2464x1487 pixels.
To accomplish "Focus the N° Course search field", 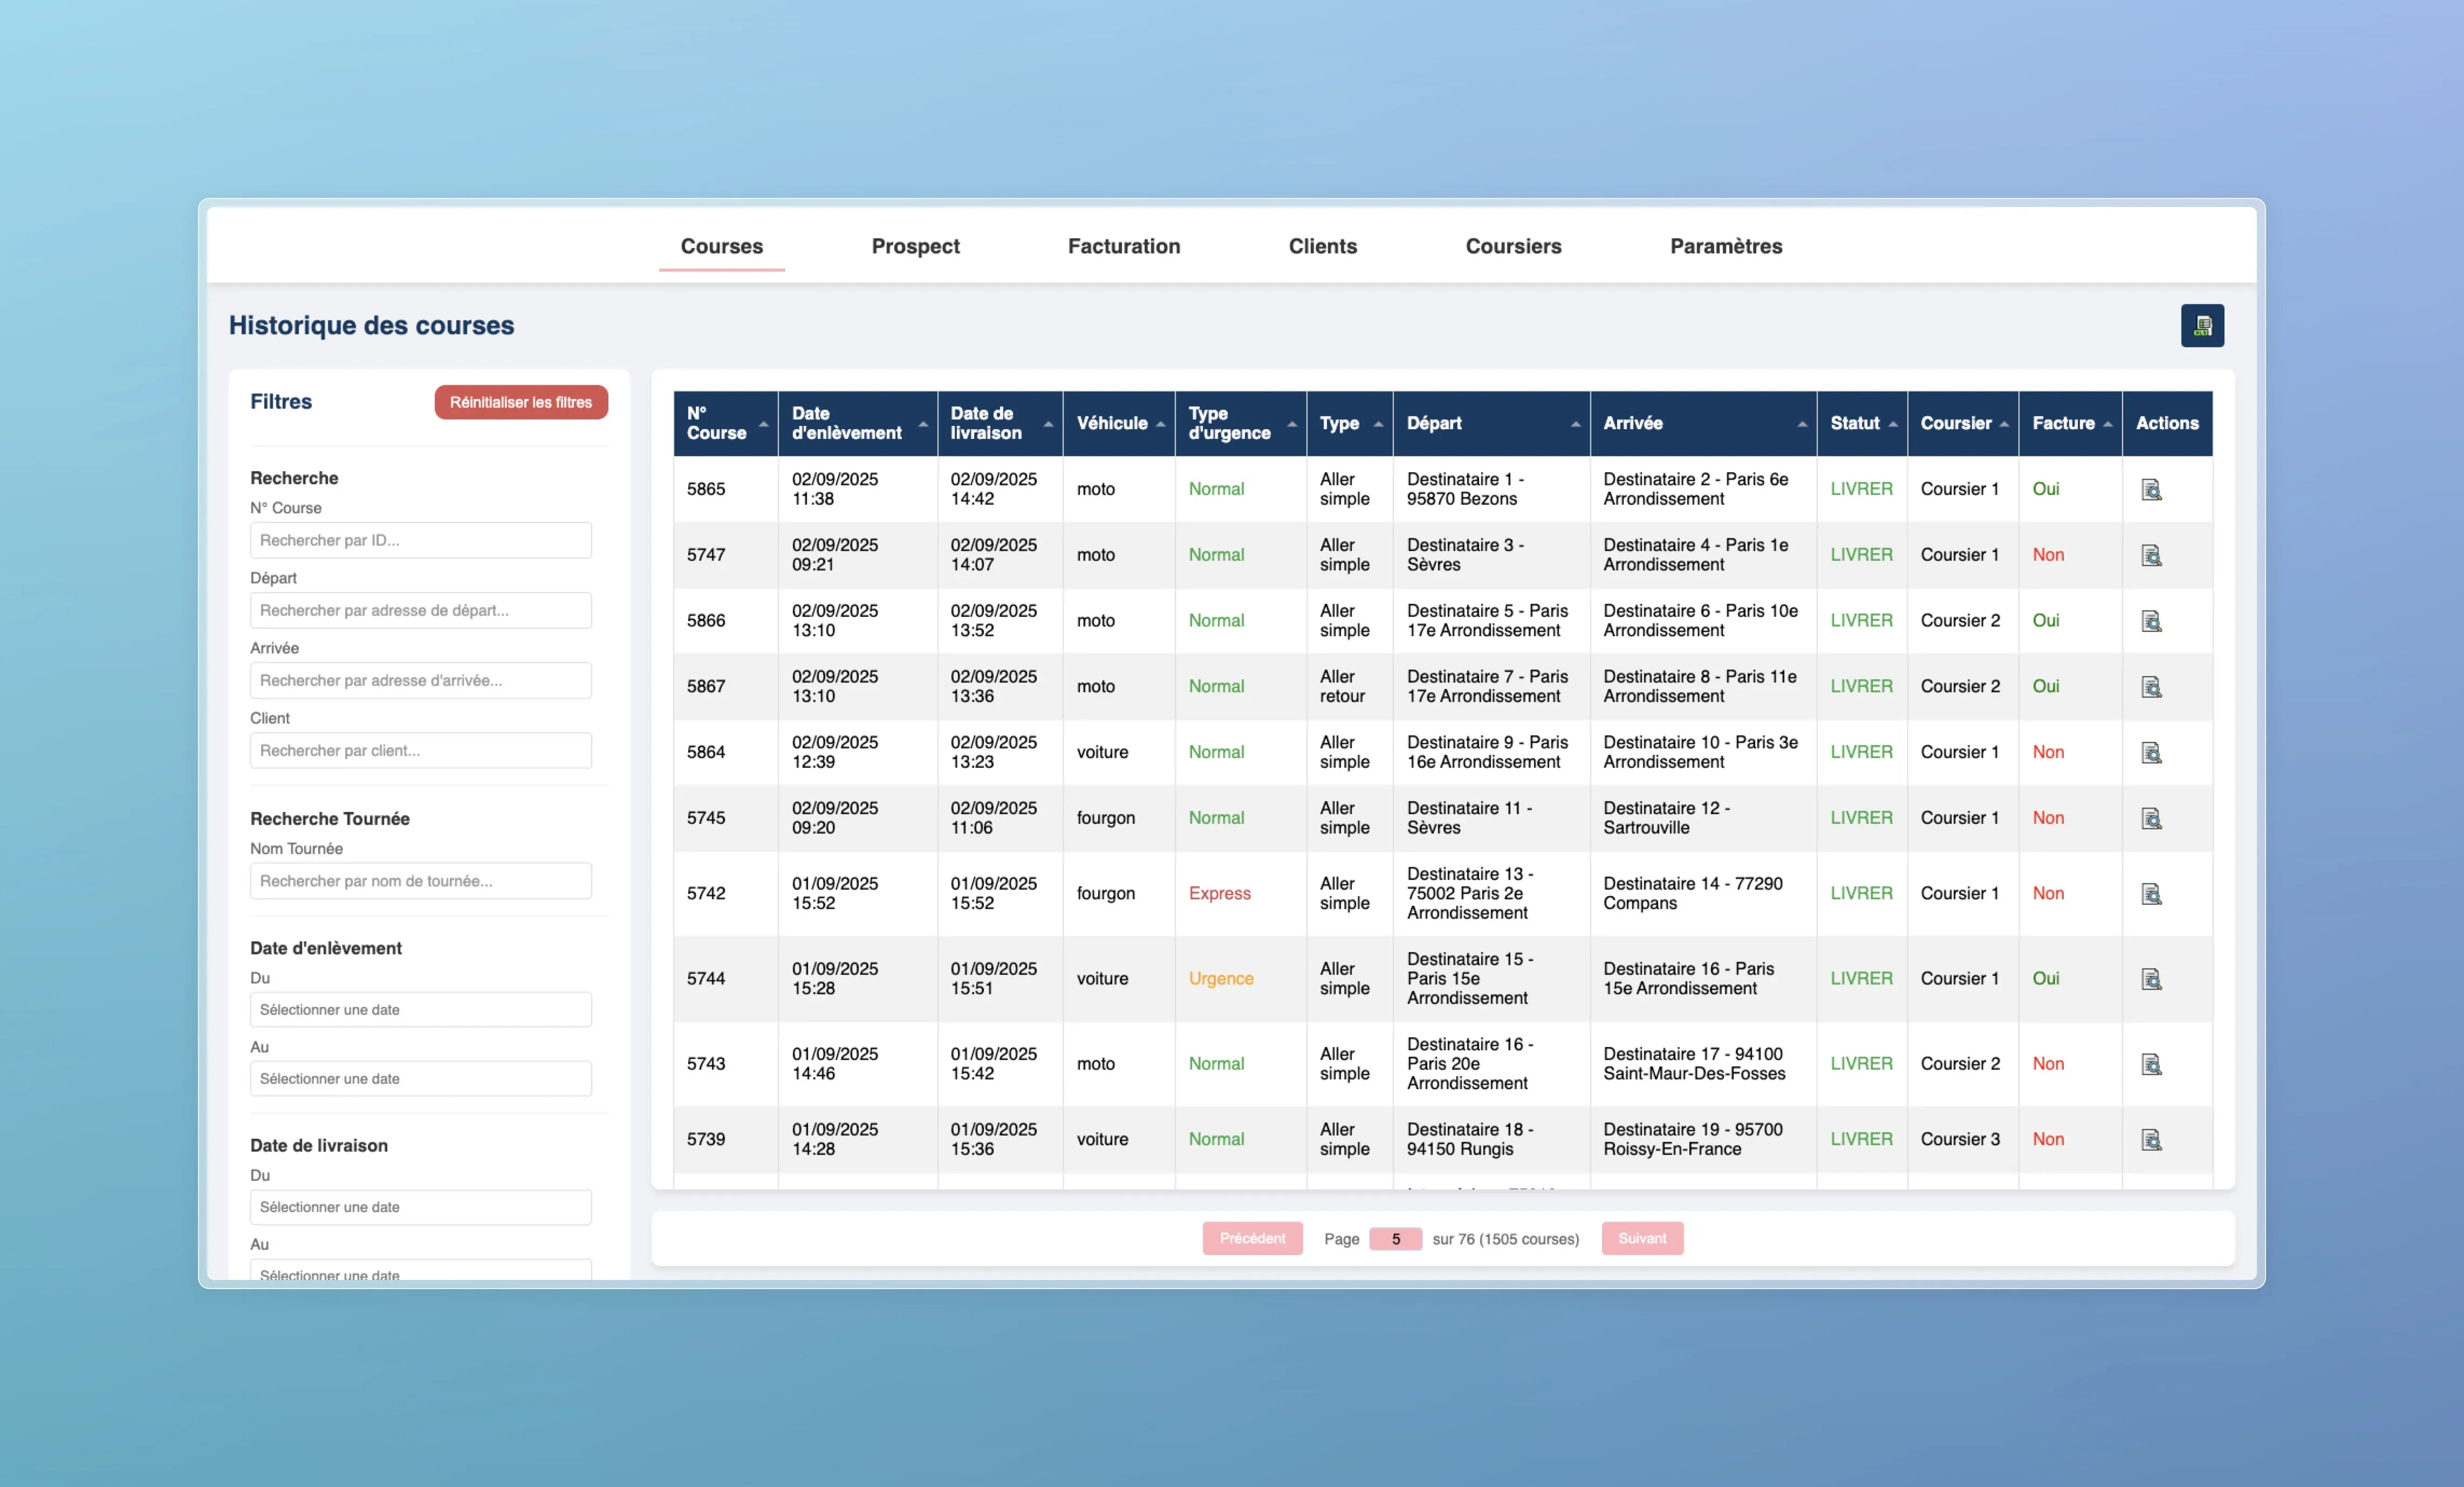I will click(420, 541).
